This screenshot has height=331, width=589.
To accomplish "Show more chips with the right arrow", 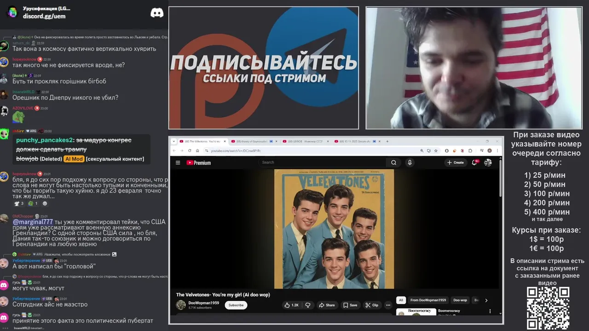I will pos(486,300).
